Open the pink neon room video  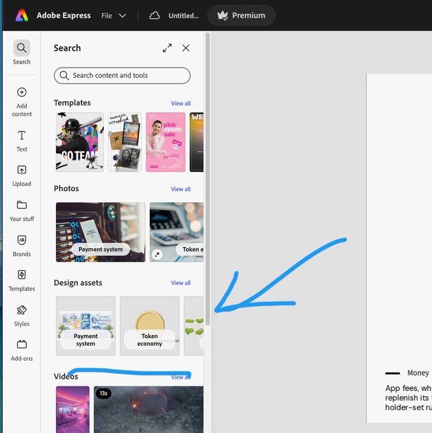click(73, 409)
